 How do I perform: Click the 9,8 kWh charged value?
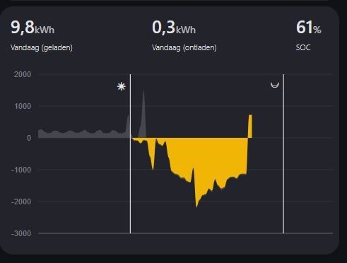(33, 28)
